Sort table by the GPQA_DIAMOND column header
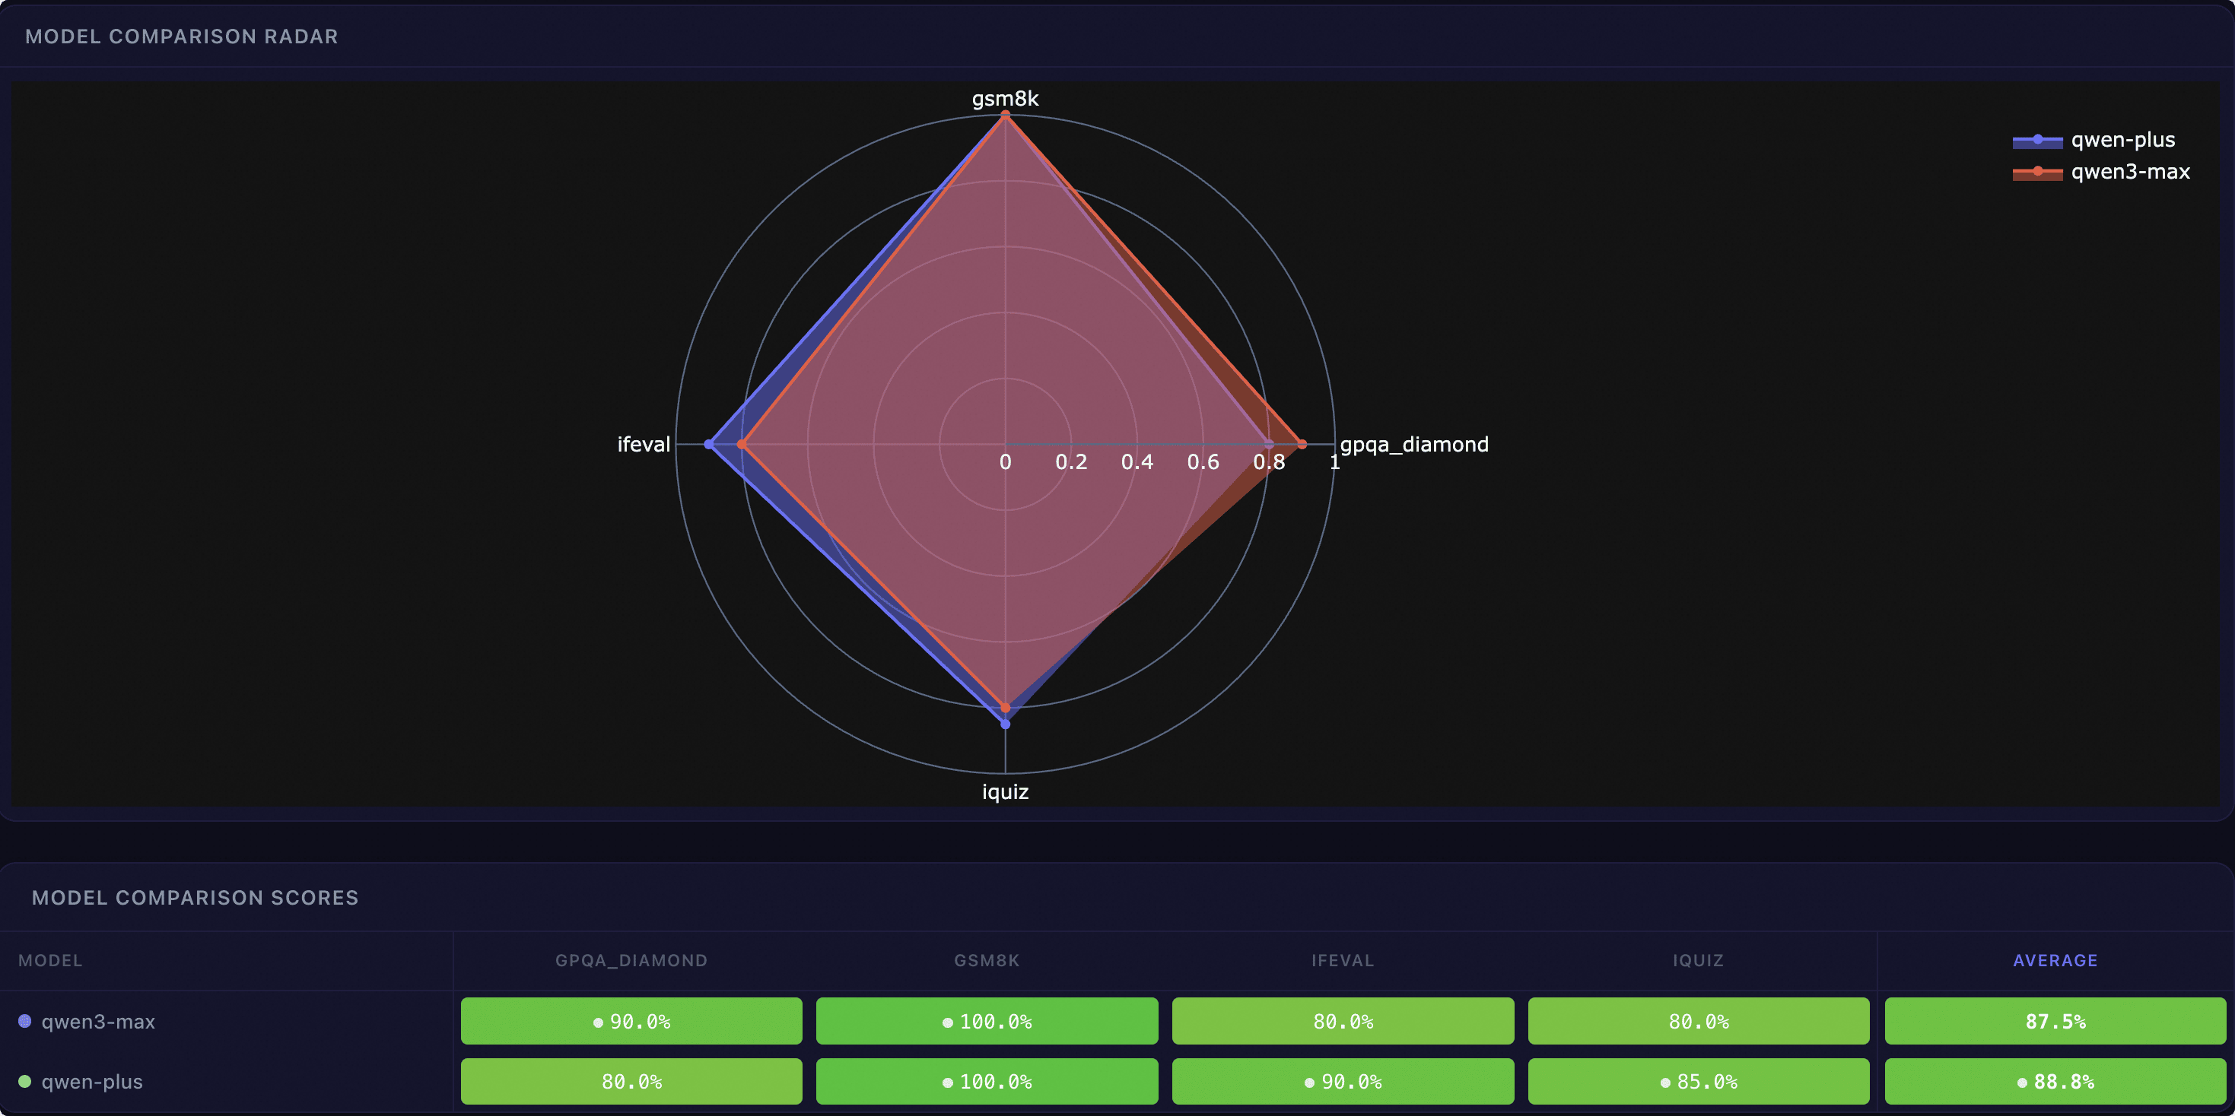2235x1116 pixels. click(x=631, y=961)
